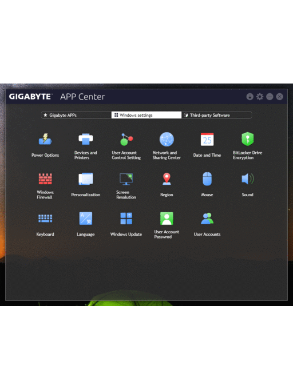Open Power Options icon
Image resolution: width=293 pixels, height=389 pixels.
[45, 139]
